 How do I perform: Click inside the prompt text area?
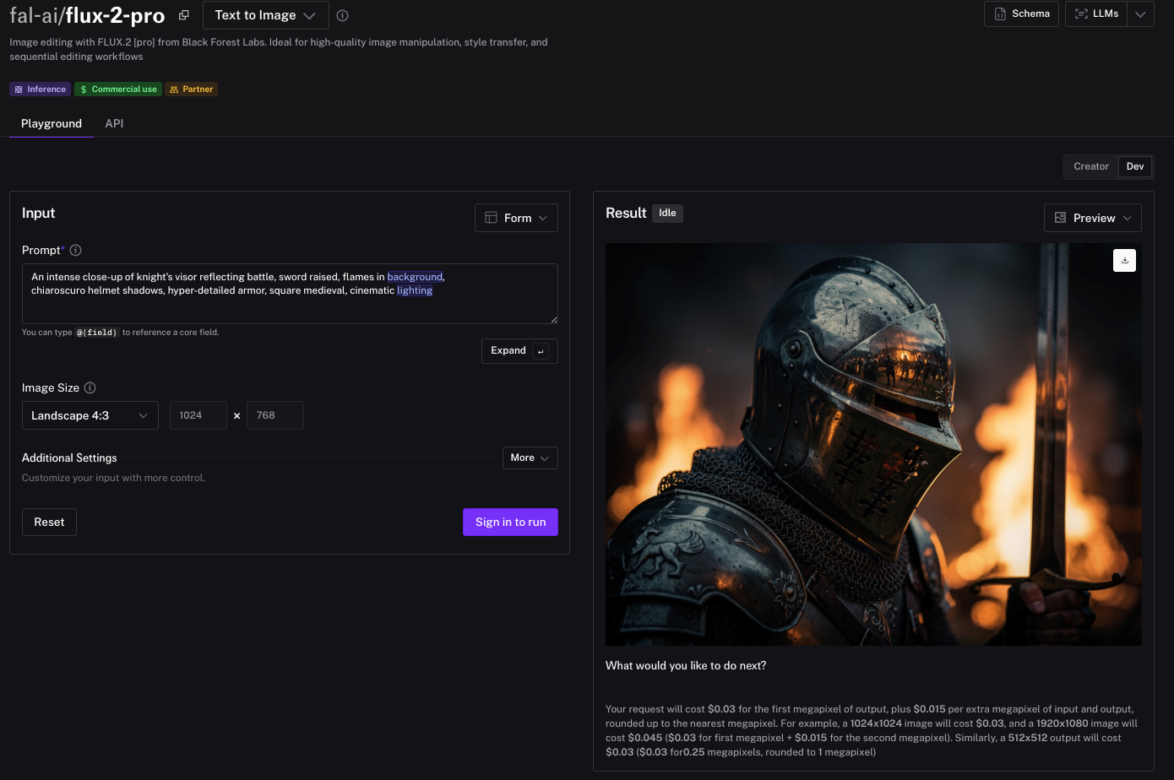289,306
